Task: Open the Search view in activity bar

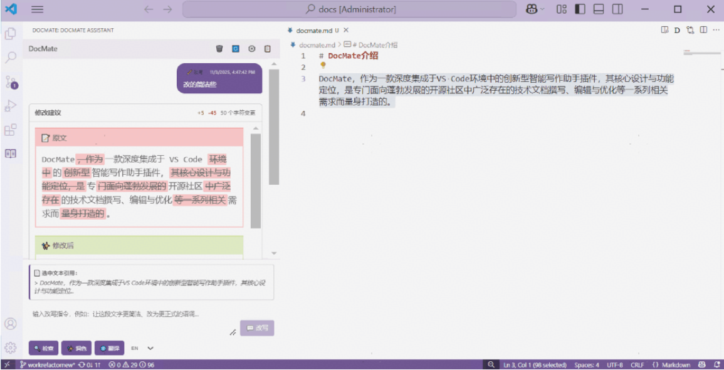Action: (11, 58)
